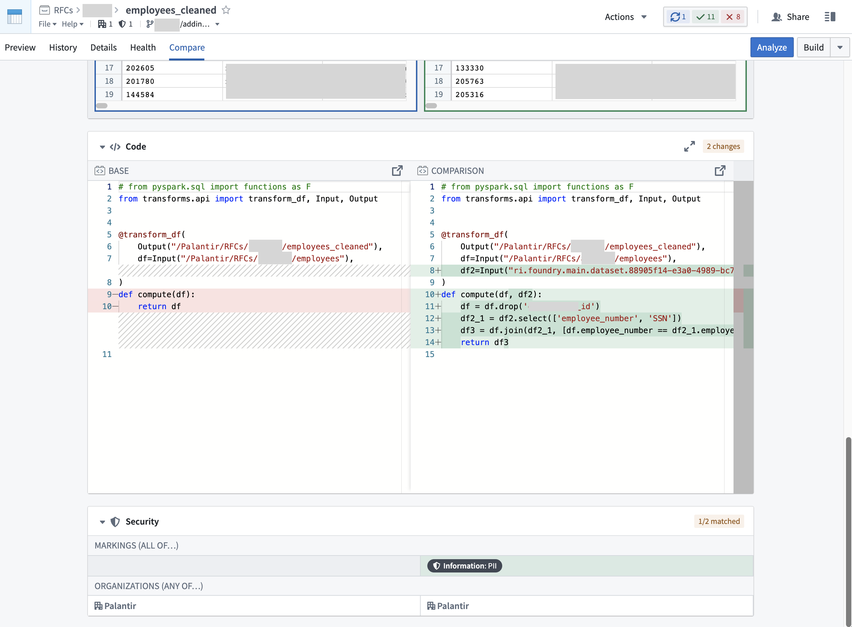The height and width of the screenshot is (627, 852).
Task: Toggle the right sidebar panel icon
Action: tap(830, 17)
